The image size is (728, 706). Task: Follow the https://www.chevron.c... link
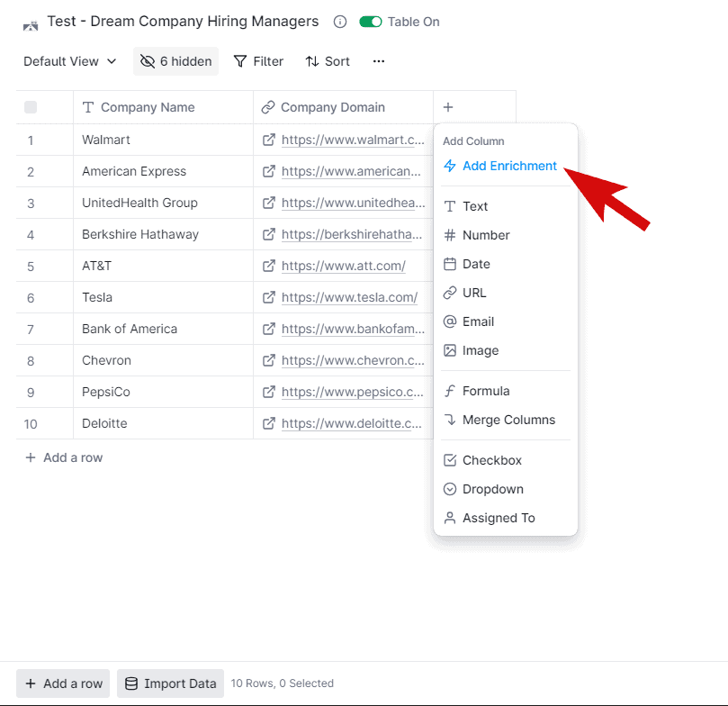[x=353, y=360]
